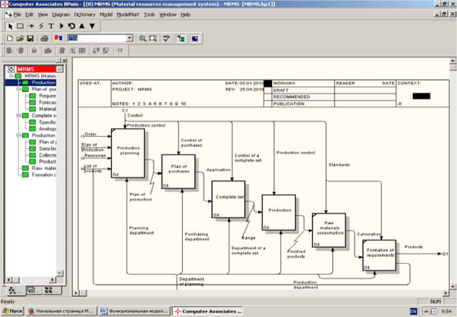The width and height of the screenshot is (457, 317).
Task: Print the diagram with the printer icon
Action: click(x=44, y=39)
